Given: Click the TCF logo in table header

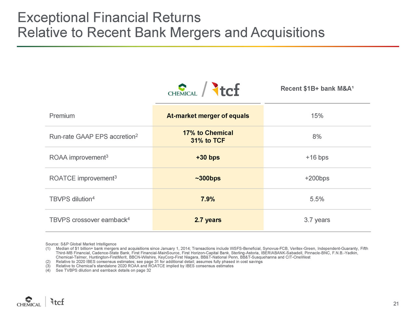Looking at the screenshot, I should click(226, 89).
